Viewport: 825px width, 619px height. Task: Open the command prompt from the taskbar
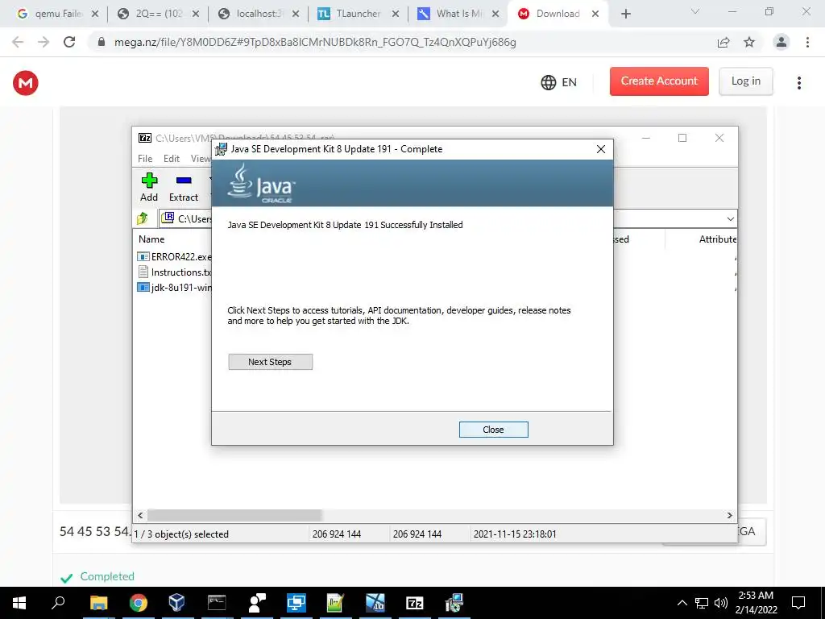217,603
